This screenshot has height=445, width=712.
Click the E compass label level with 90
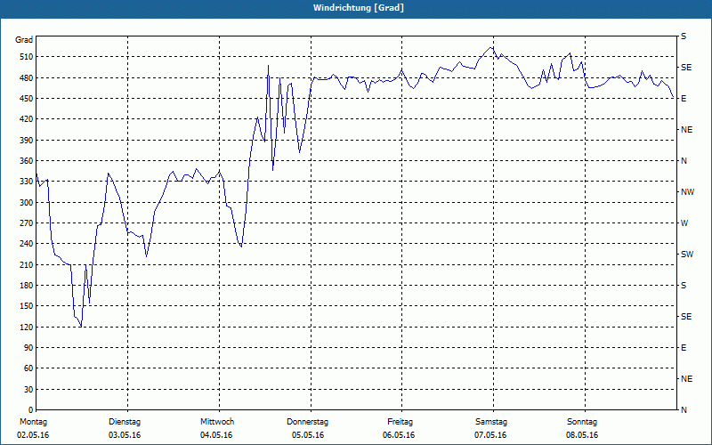(684, 348)
